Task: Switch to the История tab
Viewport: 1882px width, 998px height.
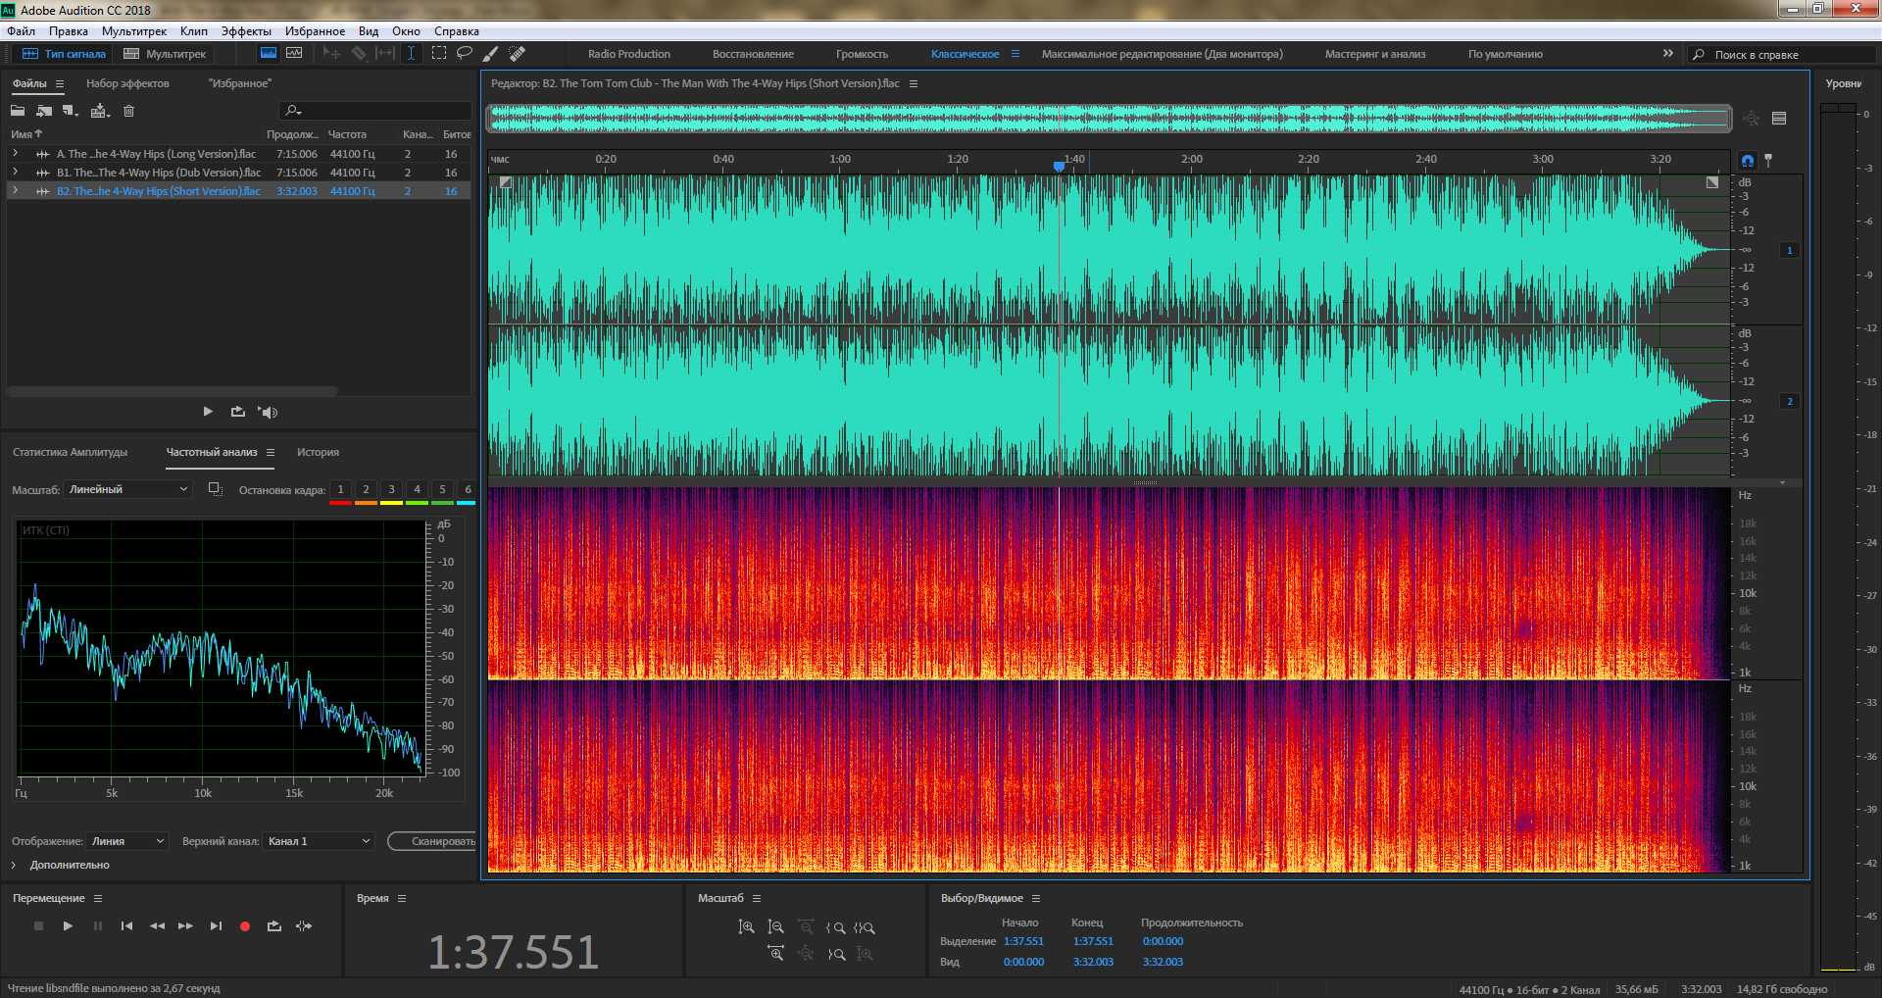Action: pyautogui.click(x=319, y=452)
